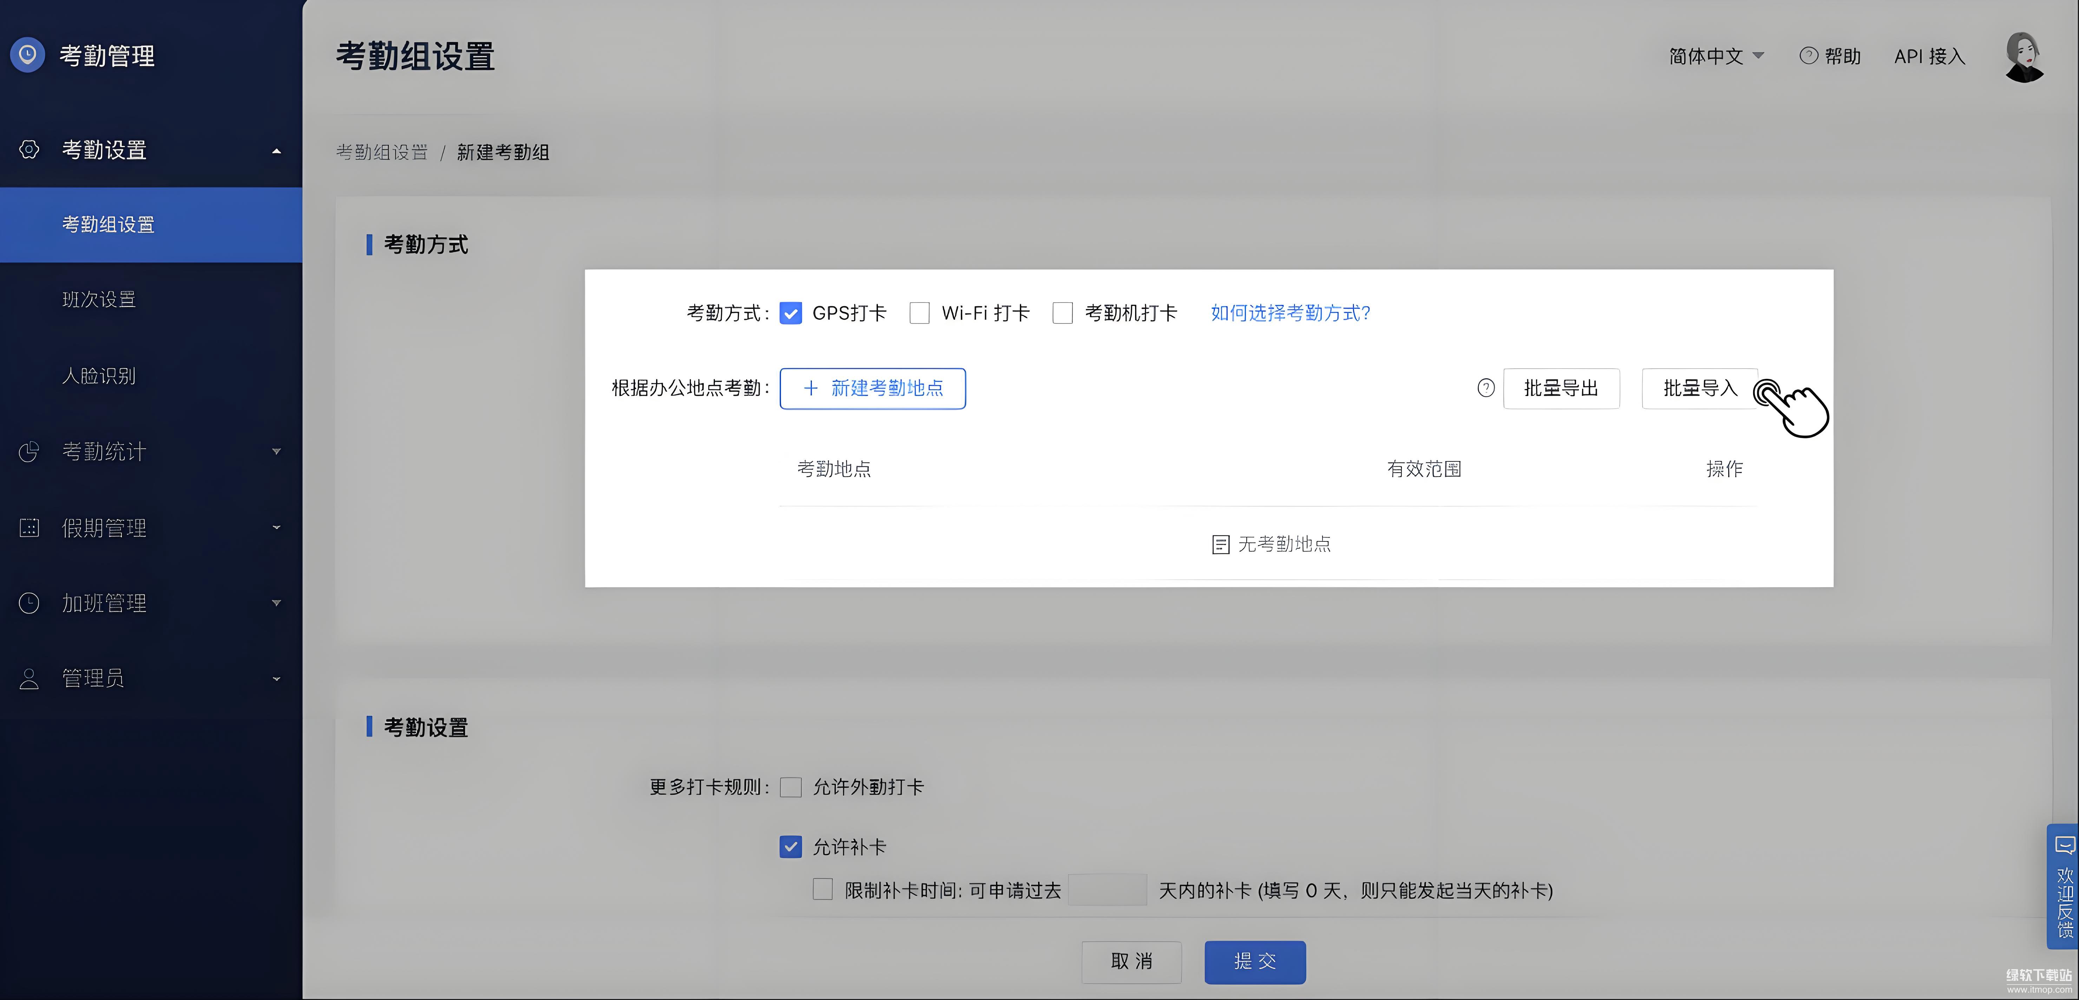Click the 补卡 days input field
This screenshot has height=1000, width=2079.
point(1107,889)
